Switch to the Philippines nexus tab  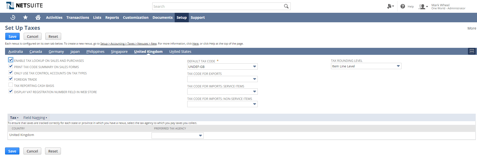point(95,52)
